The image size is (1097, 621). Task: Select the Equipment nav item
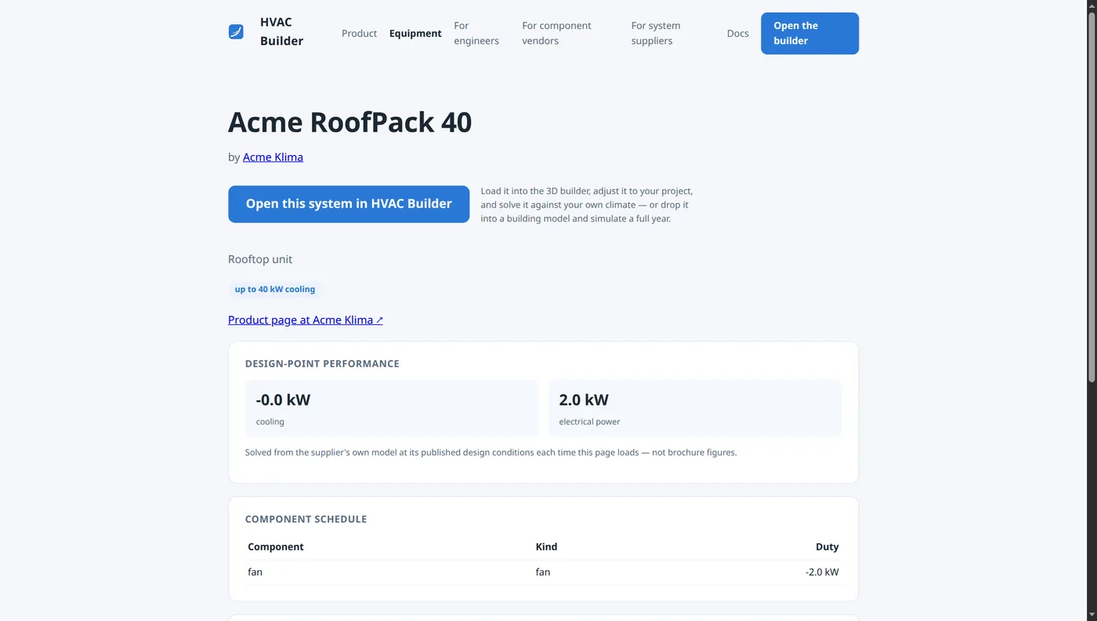415,34
